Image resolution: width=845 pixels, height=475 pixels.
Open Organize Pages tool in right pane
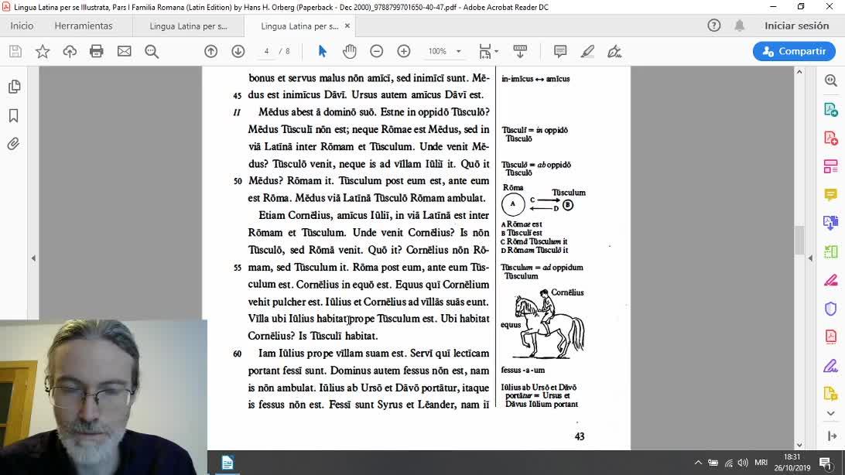830,166
